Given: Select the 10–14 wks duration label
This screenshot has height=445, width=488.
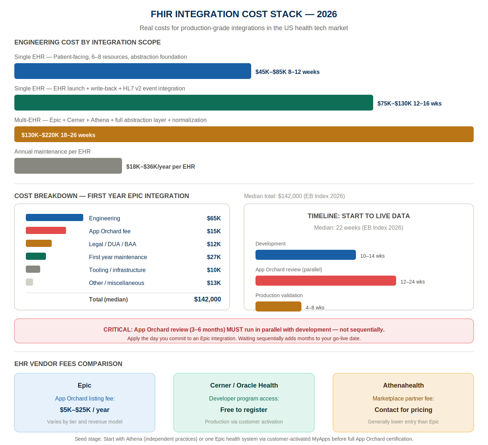Looking at the screenshot, I should [372, 256].
